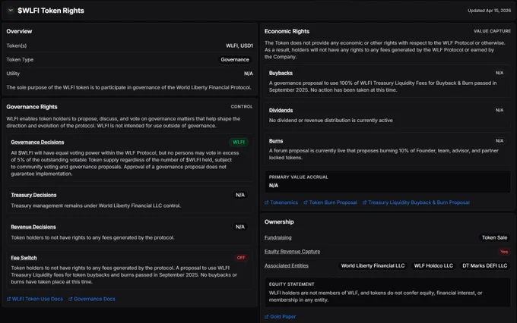Click the Governance Rights section heading
The height and width of the screenshot is (323, 517).
32,107
